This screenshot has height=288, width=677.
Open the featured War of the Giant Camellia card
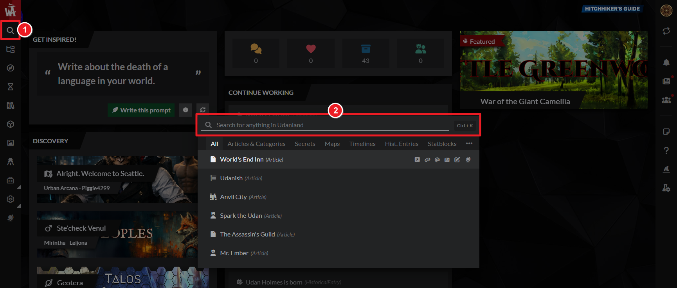[553, 69]
